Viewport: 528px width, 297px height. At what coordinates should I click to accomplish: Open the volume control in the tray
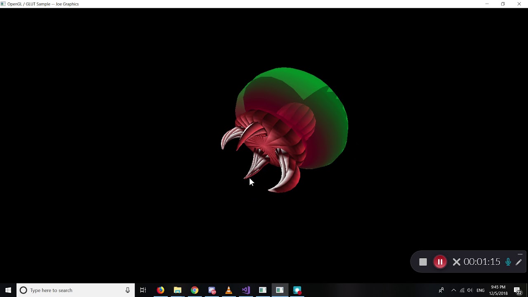[x=470, y=290]
